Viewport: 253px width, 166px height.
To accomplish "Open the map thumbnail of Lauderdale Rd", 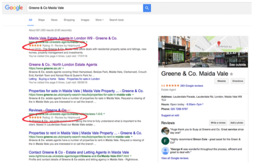I will (x=219, y=44).
